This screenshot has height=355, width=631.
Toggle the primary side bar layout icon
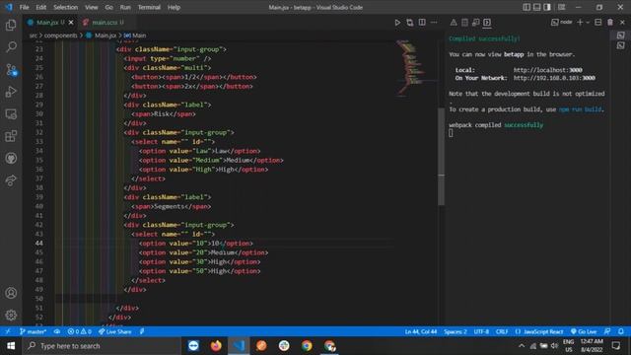pyautogui.click(x=526, y=7)
